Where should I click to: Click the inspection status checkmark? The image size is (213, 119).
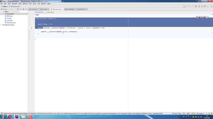tap(212, 15)
